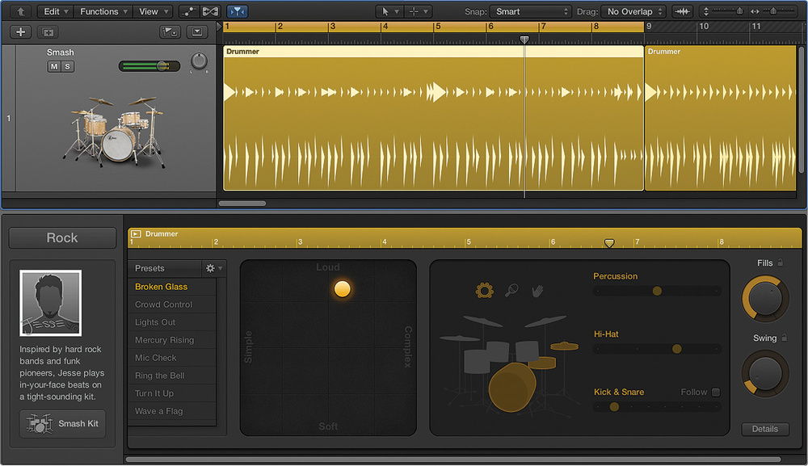The width and height of the screenshot is (808, 466).
Task: Click the Details button
Action: 764,429
